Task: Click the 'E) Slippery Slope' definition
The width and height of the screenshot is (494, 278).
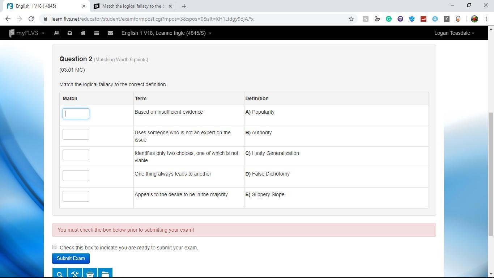Action: [x=265, y=194]
